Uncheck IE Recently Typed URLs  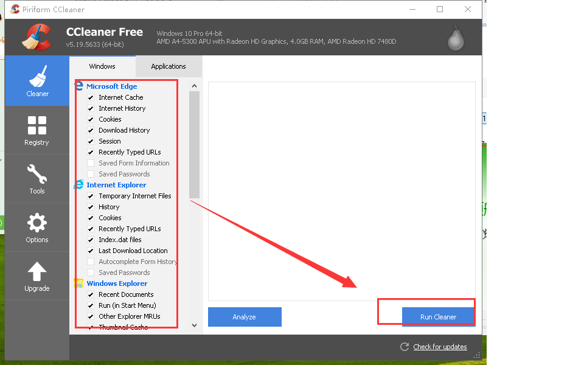tap(91, 229)
